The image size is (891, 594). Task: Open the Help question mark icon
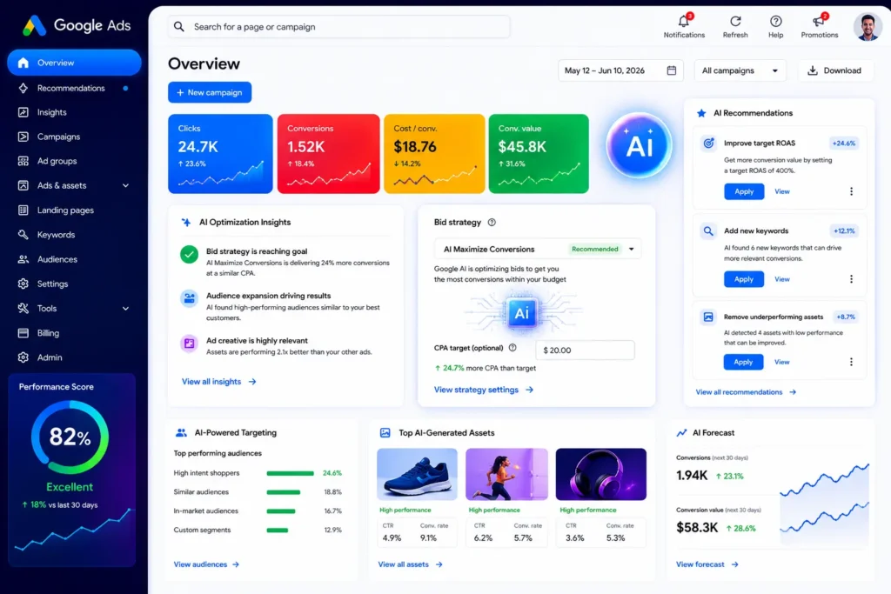(x=775, y=22)
